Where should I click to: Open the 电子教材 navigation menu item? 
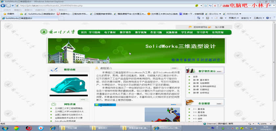pos(110,32)
